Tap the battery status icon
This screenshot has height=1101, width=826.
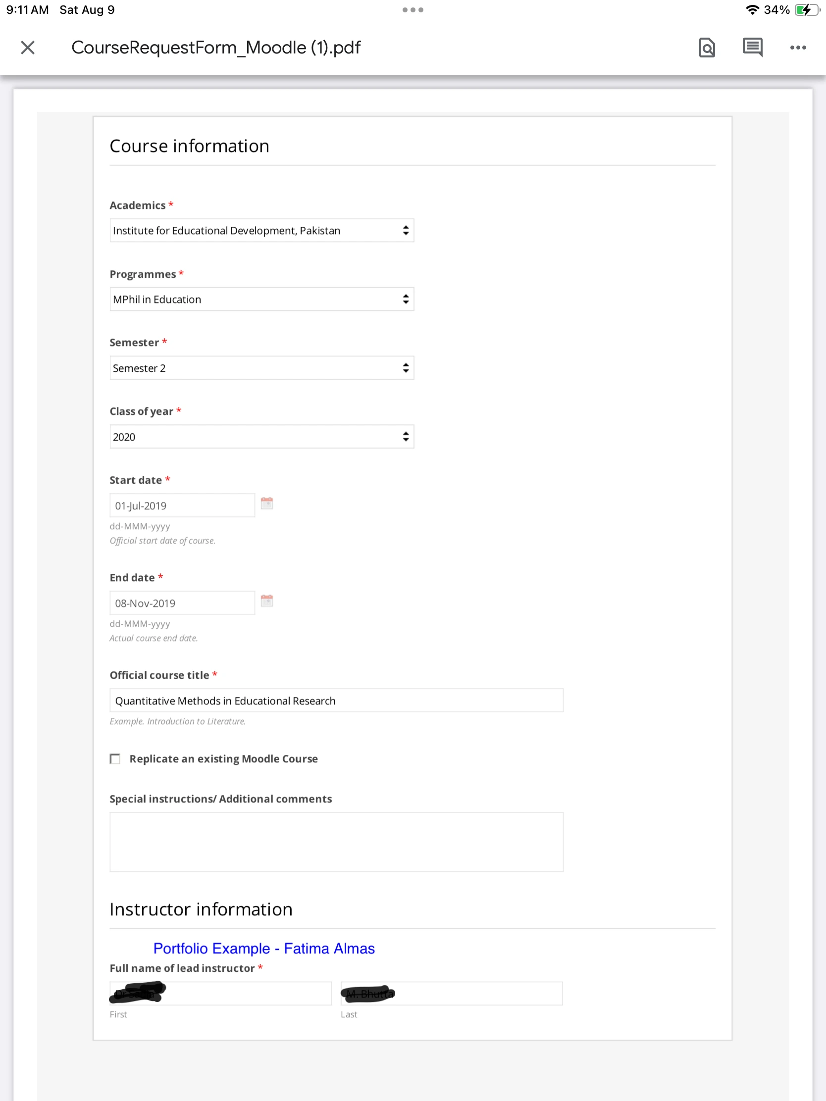pyautogui.click(x=806, y=10)
